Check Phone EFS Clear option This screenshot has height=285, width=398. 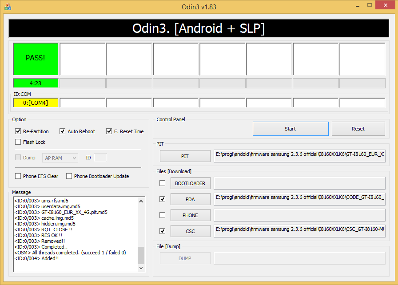click(18, 176)
